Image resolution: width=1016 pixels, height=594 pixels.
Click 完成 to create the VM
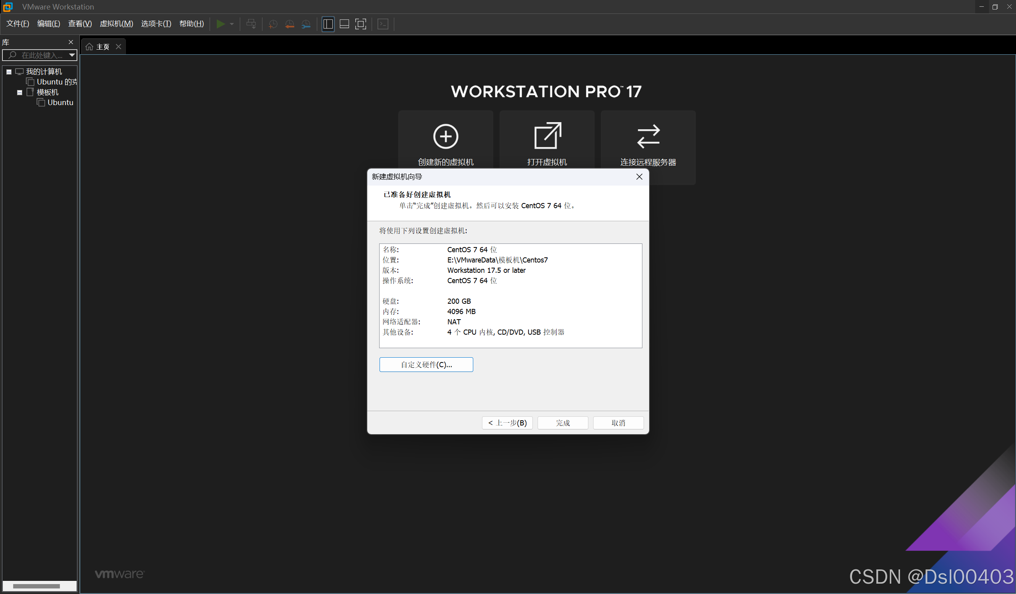tap(563, 423)
